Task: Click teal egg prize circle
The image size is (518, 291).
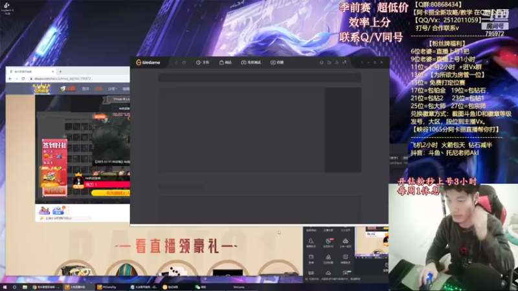Action: pos(126,268)
